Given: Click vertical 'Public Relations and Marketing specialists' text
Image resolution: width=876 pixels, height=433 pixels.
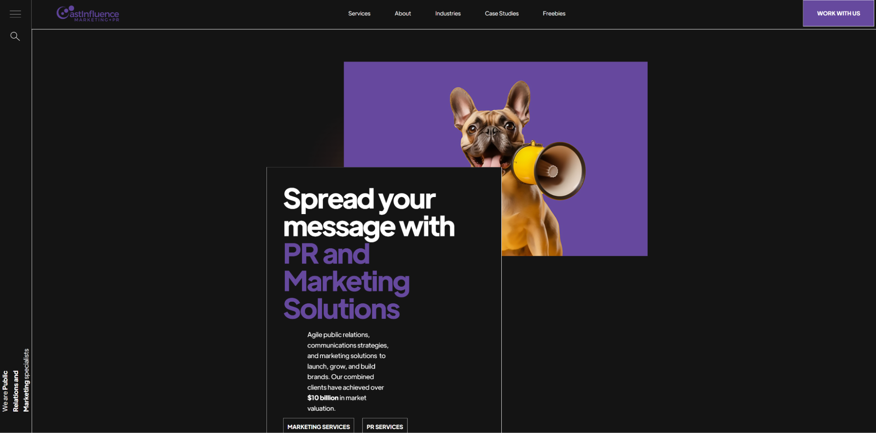Looking at the screenshot, I should tap(16, 380).
